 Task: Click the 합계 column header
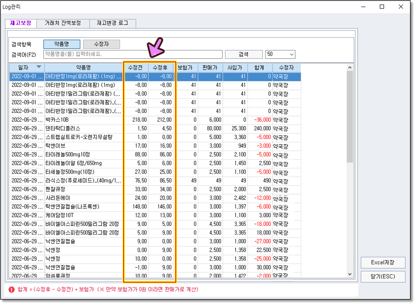click(x=259, y=67)
